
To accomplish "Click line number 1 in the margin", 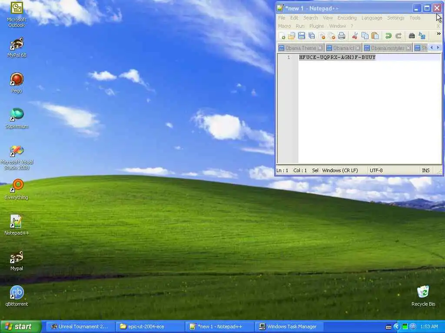I will click(289, 58).
